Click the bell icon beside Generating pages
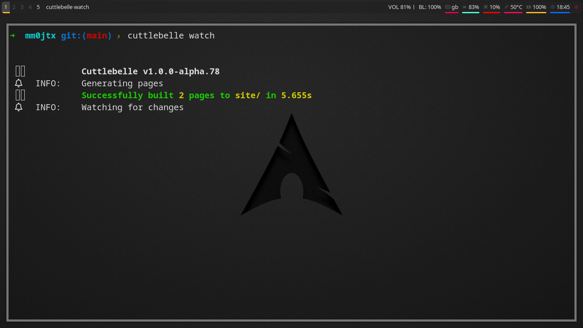The height and width of the screenshot is (328, 583). coord(19,83)
